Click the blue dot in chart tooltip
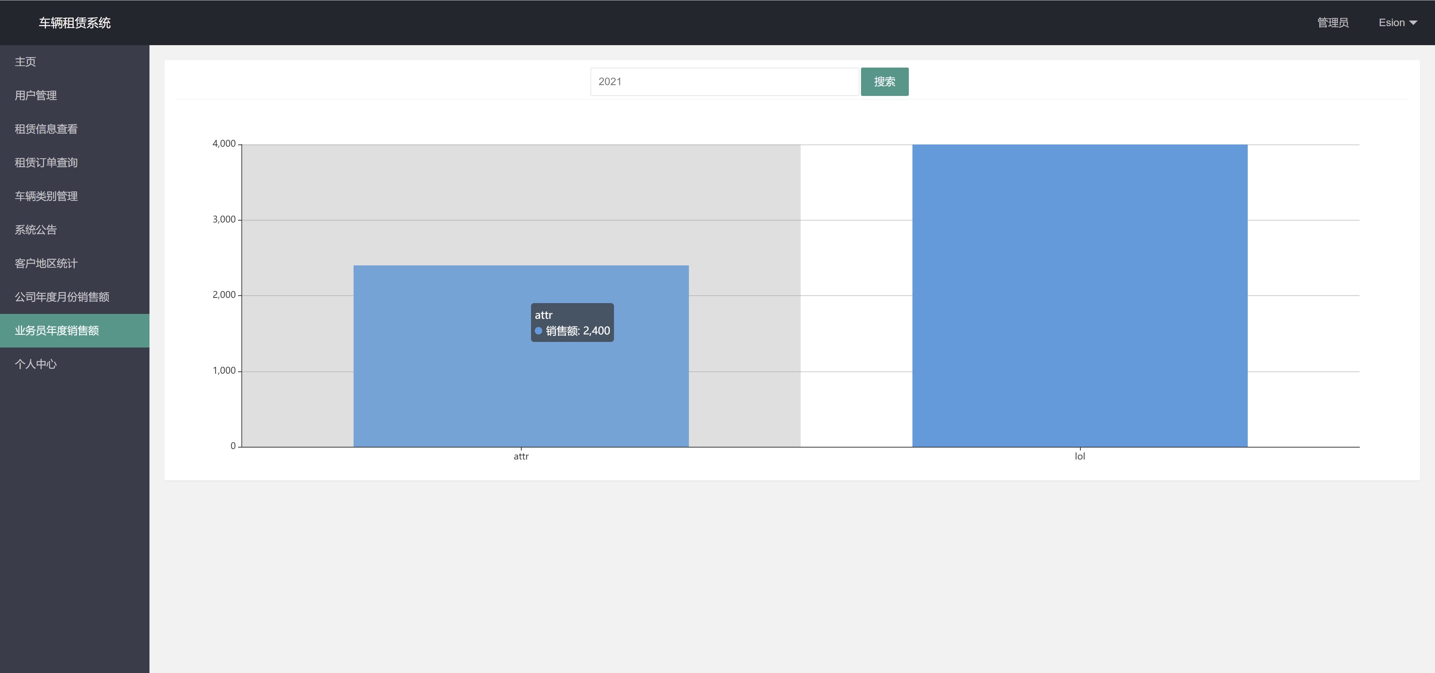 (538, 331)
